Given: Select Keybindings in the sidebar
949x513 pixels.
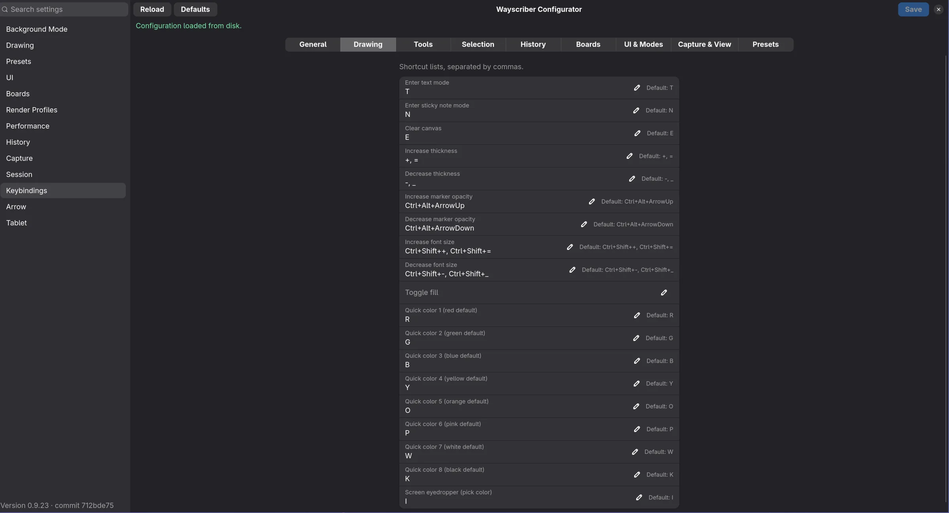Looking at the screenshot, I should tap(63, 191).
